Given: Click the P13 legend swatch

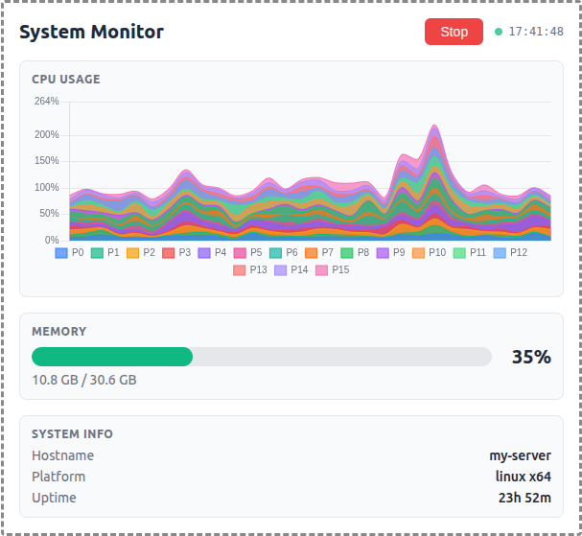Looking at the screenshot, I should pos(241,270).
